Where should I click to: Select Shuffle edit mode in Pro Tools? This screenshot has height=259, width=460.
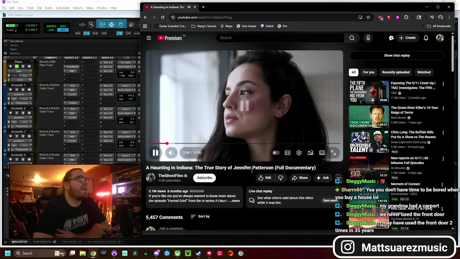point(51,26)
